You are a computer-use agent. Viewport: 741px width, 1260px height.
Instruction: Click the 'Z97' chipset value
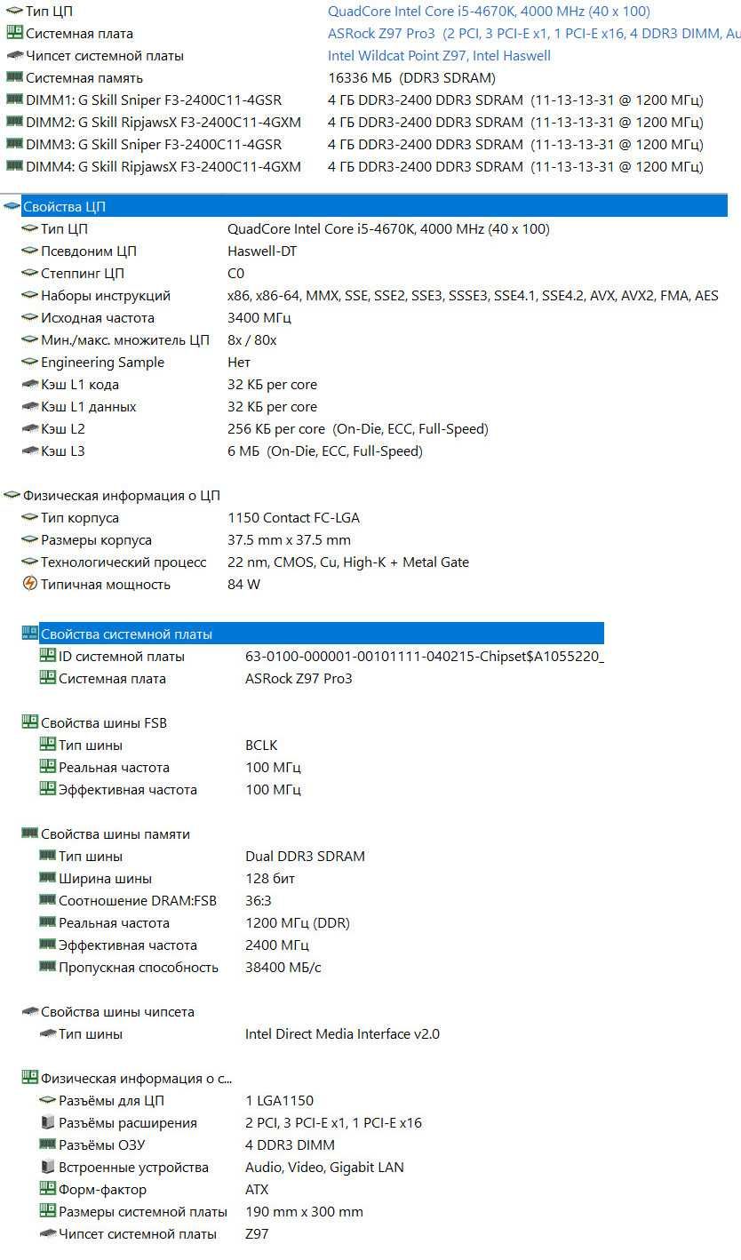[x=257, y=1234]
